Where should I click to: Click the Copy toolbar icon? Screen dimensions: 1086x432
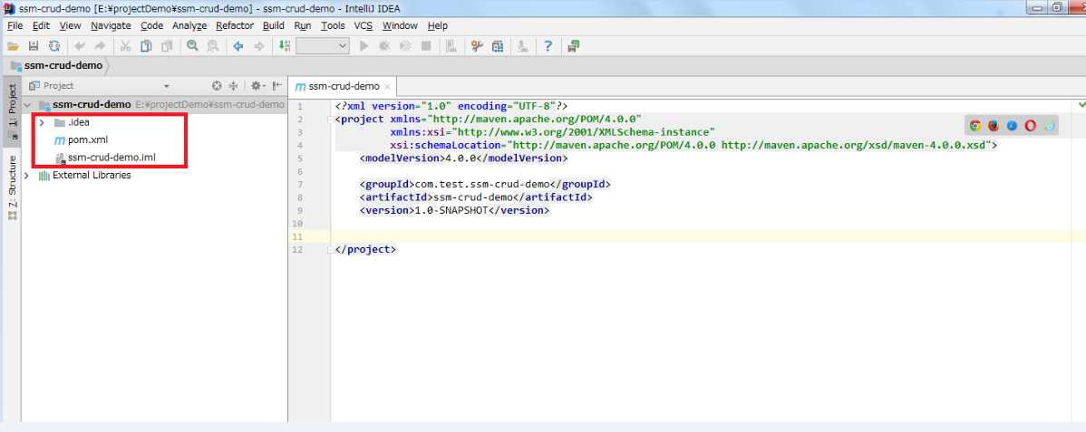146,46
